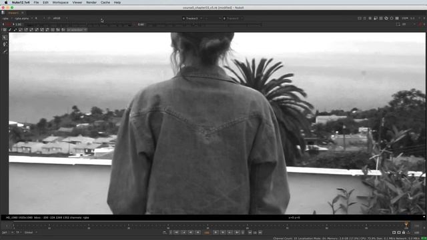
Task: Open the playback loop mode dropdown
Action: click(x=165, y=233)
